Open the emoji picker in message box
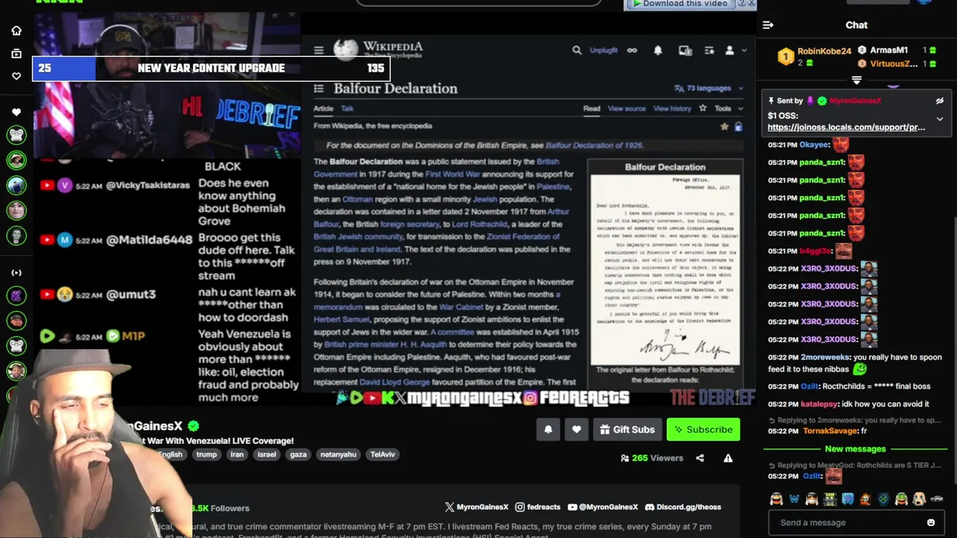 [x=931, y=522]
